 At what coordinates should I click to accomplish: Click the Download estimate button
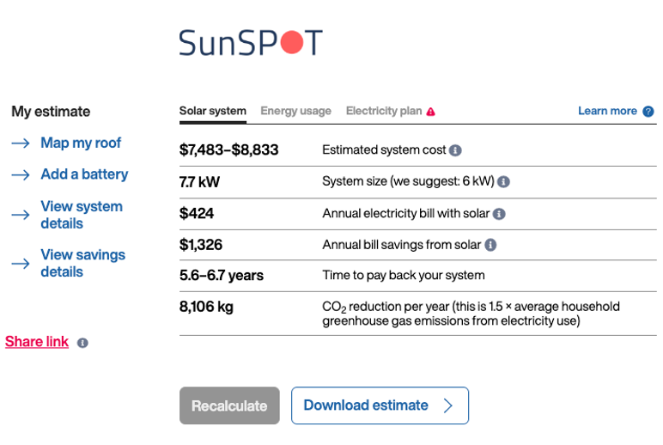point(380,405)
